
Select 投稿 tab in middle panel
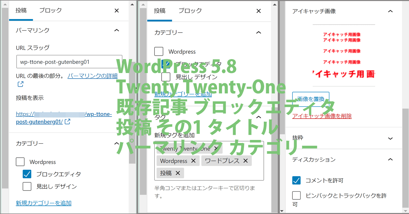160,11
